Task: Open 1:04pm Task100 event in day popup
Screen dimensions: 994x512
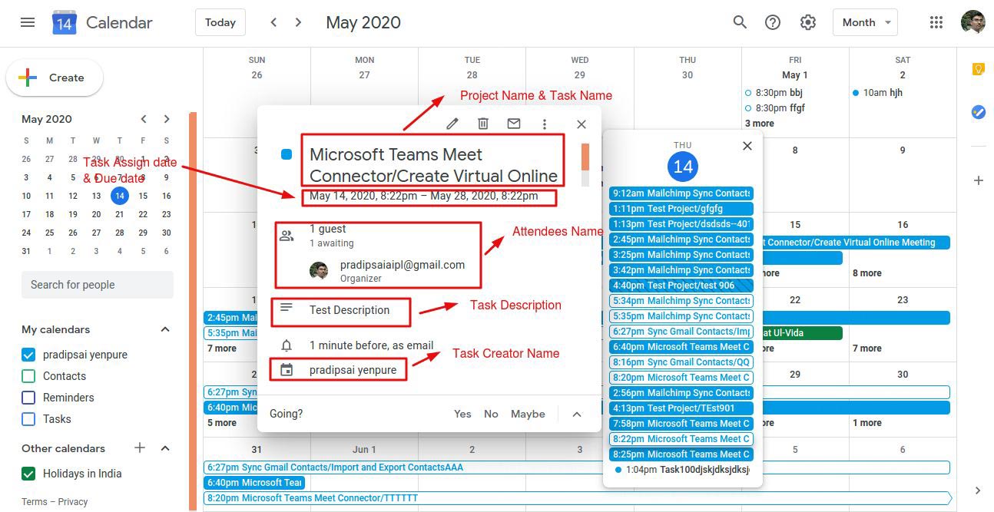Action: (x=681, y=470)
